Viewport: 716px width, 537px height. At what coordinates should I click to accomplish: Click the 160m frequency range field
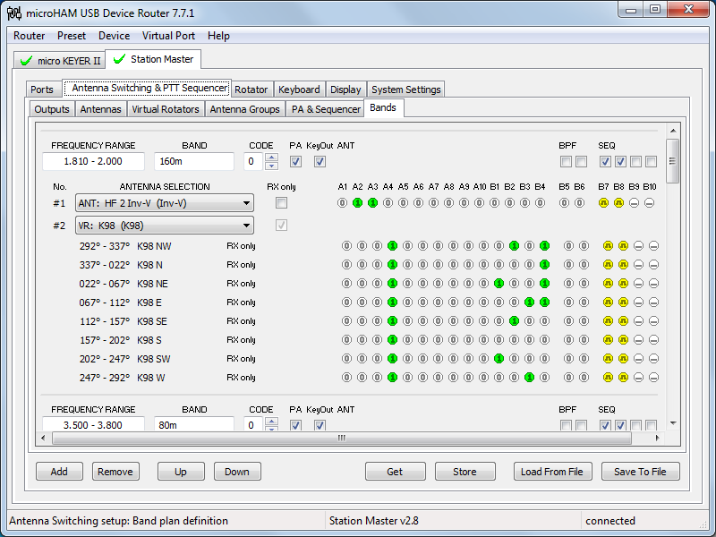coord(93,162)
